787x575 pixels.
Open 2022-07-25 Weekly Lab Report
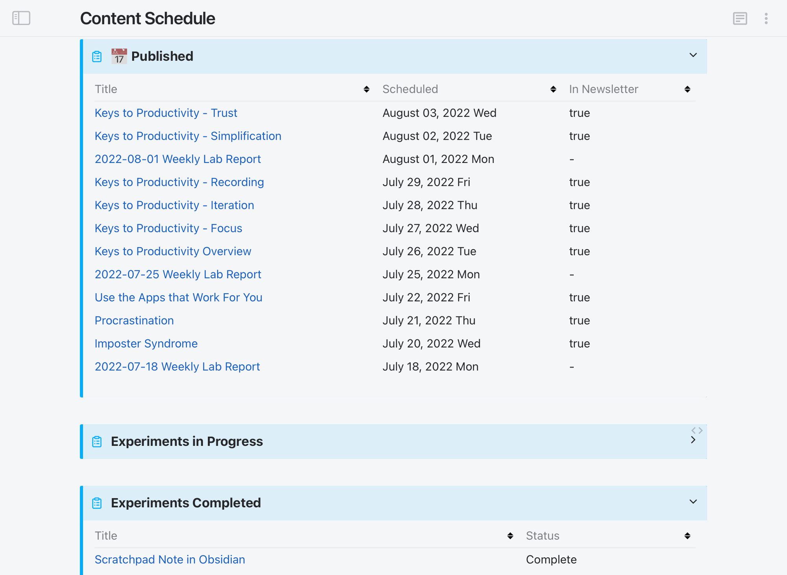[x=178, y=274]
